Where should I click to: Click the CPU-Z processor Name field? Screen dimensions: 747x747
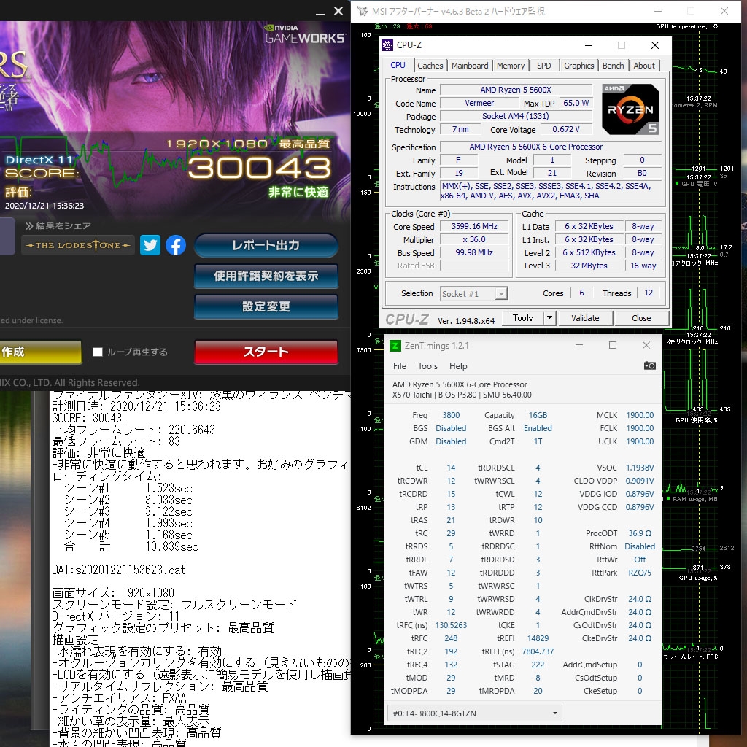[x=516, y=90]
